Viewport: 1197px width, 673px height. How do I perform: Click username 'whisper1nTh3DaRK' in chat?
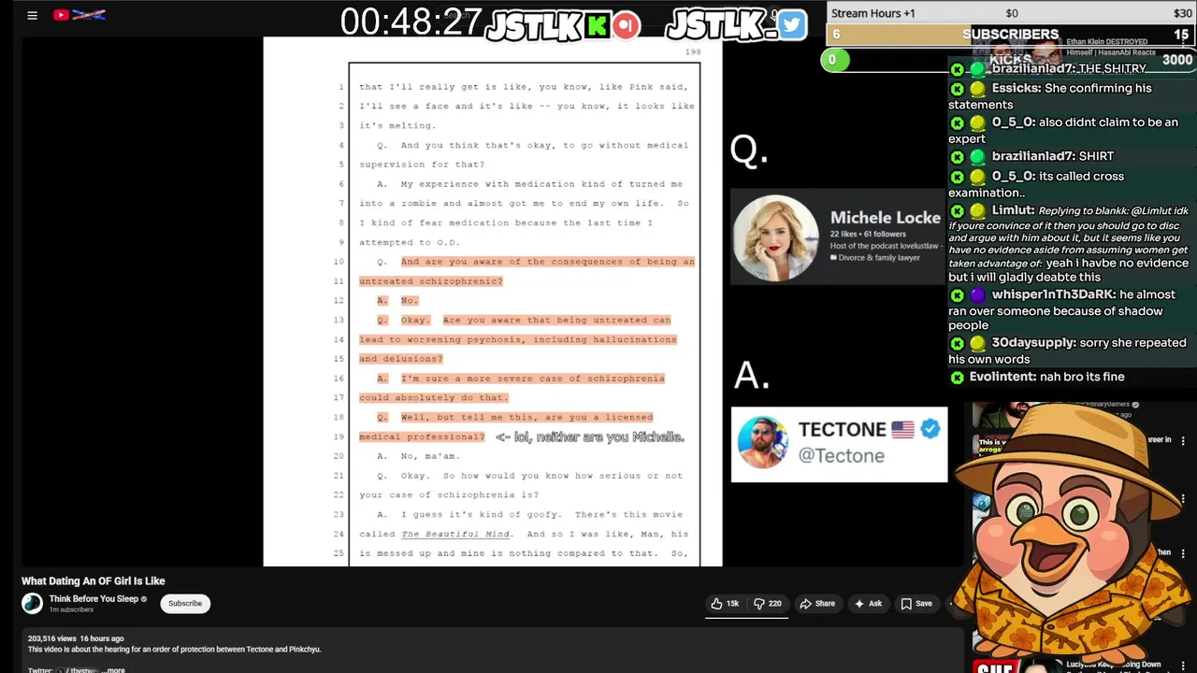coord(1053,294)
